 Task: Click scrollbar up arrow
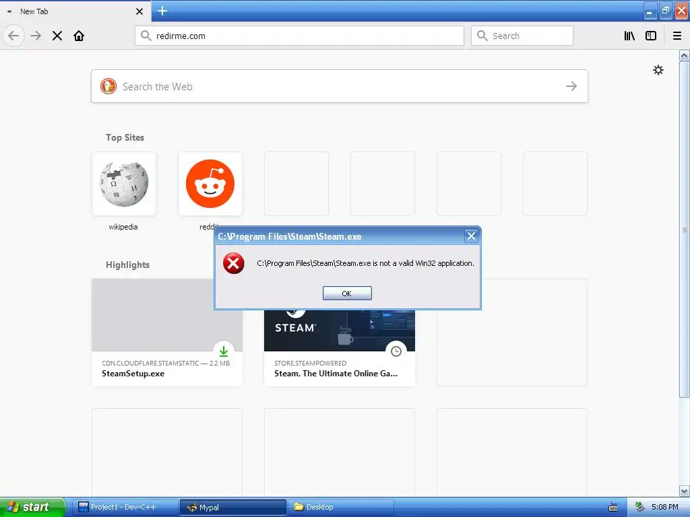coord(684,56)
